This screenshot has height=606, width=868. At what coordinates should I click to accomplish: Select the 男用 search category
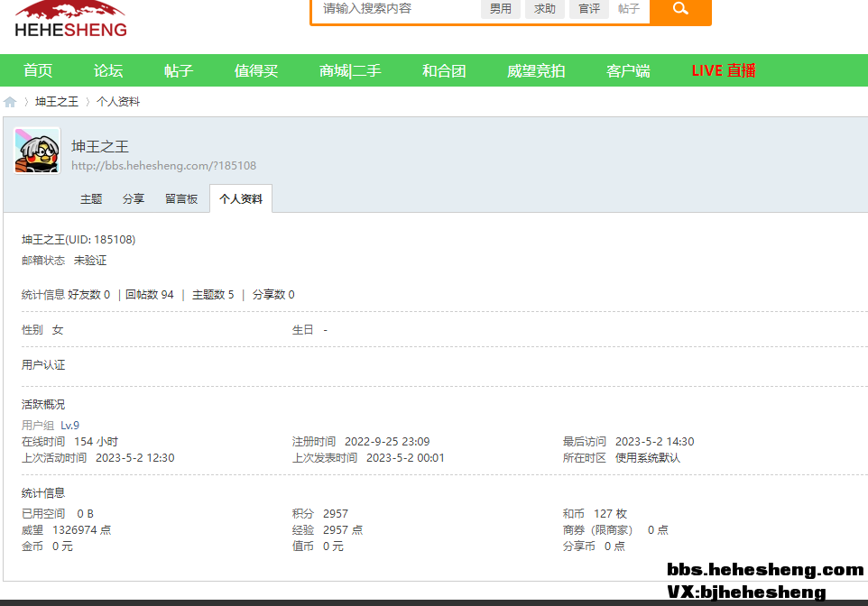click(501, 9)
